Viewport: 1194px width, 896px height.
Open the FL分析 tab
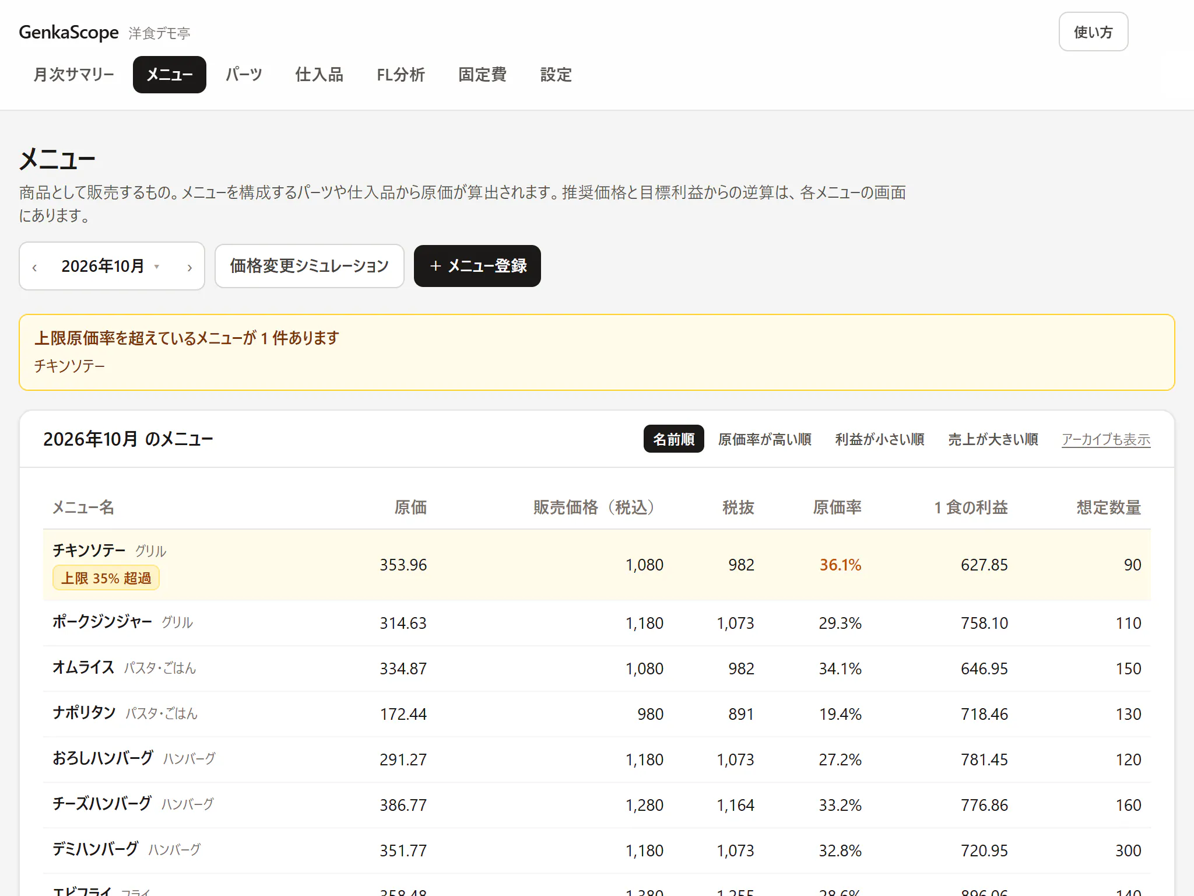point(401,75)
